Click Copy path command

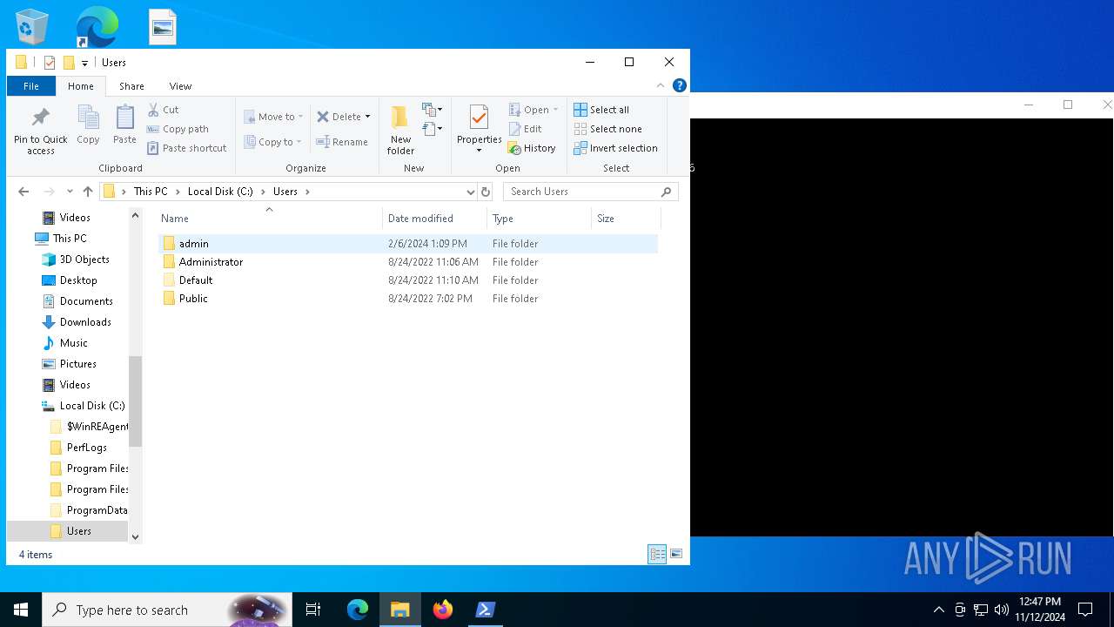(x=178, y=129)
